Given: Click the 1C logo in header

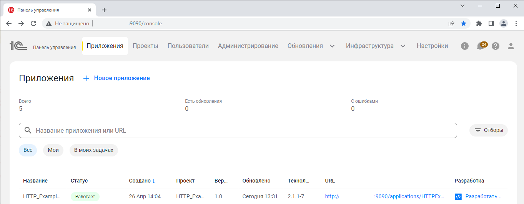Looking at the screenshot, I should 18,46.
